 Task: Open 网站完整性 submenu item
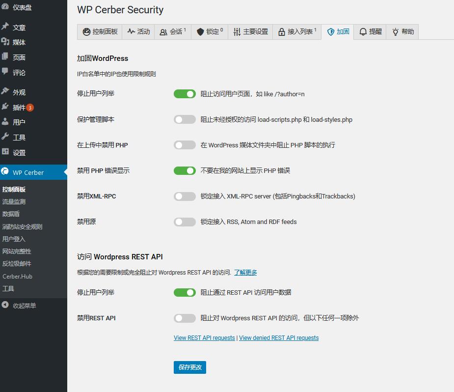pyautogui.click(x=17, y=251)
